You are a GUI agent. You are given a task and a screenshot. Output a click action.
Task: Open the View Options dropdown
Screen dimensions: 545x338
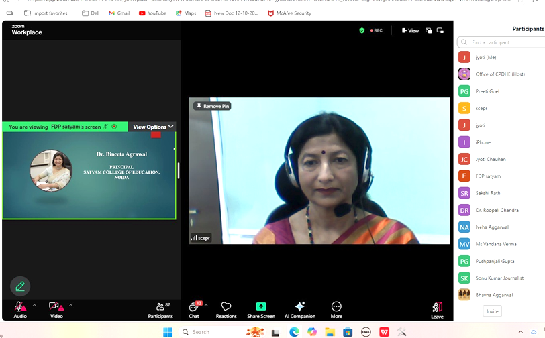pyautogui.click(x=153, y=127)
